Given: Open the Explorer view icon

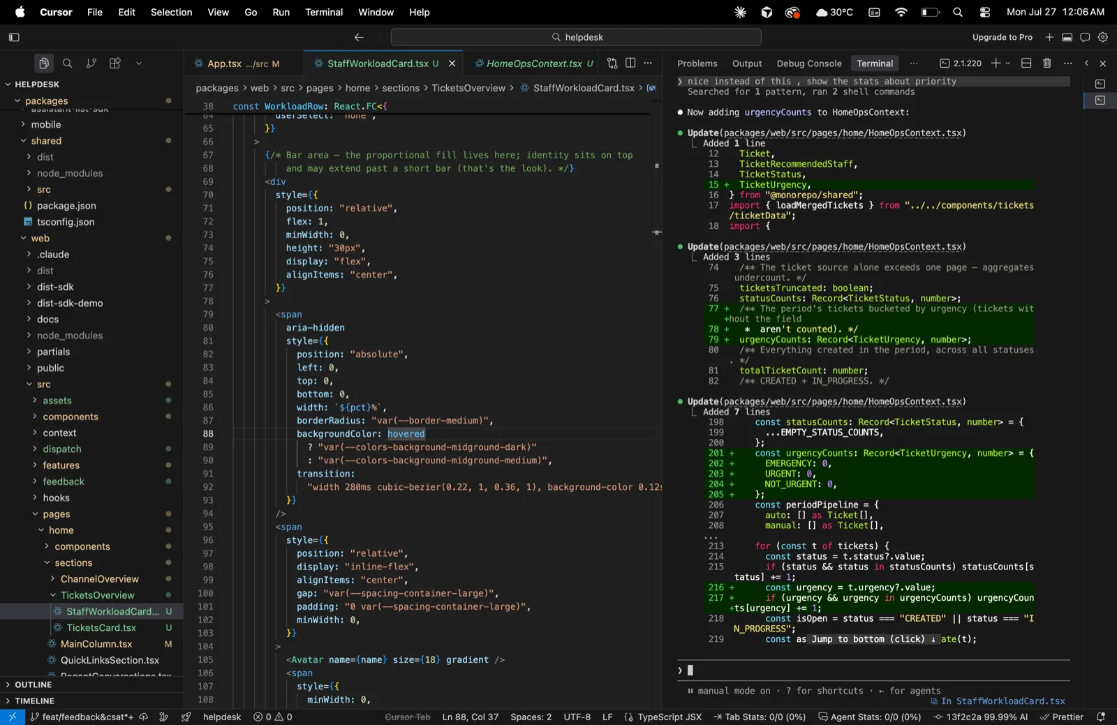Looking at the screenshot, I should (43, 63).
